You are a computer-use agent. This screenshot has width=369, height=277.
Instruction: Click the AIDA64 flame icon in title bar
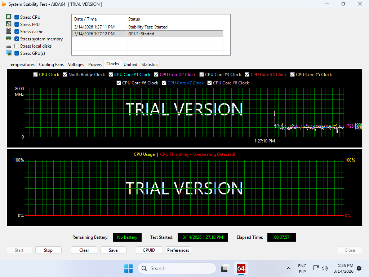click(4, 4)
